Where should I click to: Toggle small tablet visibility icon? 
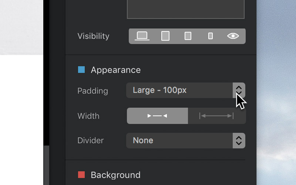coord(188,36)
